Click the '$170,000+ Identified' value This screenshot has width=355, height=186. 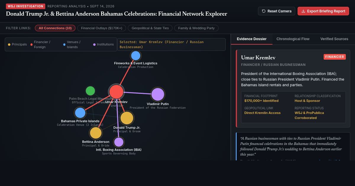click(x=262, y=101)
